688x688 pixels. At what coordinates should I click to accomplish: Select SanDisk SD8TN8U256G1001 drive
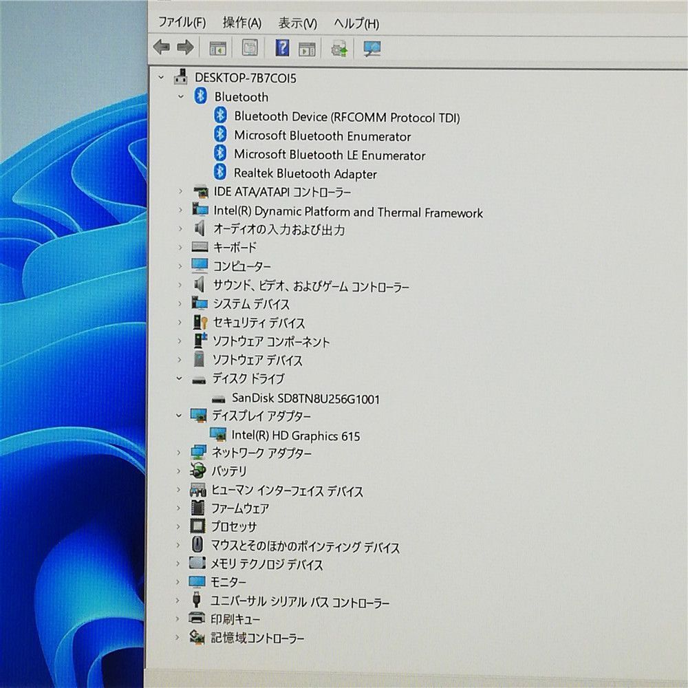click(305, 398)
